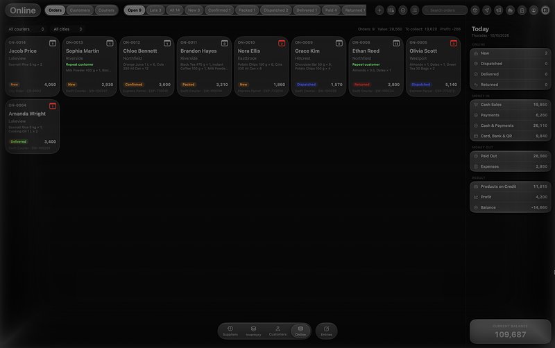Click the list view icon left of search
This screenshot has width=555, height=348.
414,10
